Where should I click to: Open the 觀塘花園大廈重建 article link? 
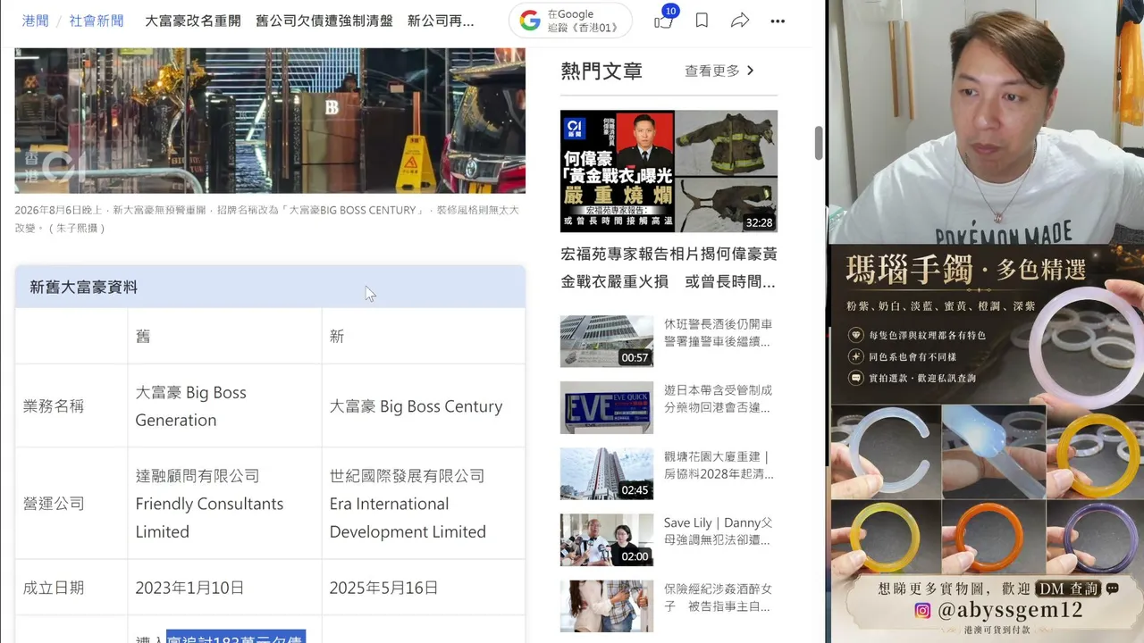pyautogui.click(x=719, y=465)
